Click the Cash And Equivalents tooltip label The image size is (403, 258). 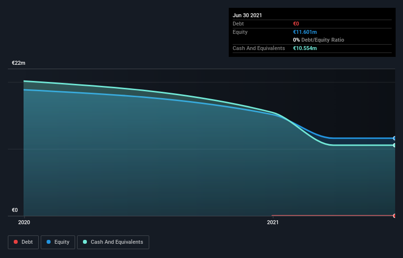259,48
